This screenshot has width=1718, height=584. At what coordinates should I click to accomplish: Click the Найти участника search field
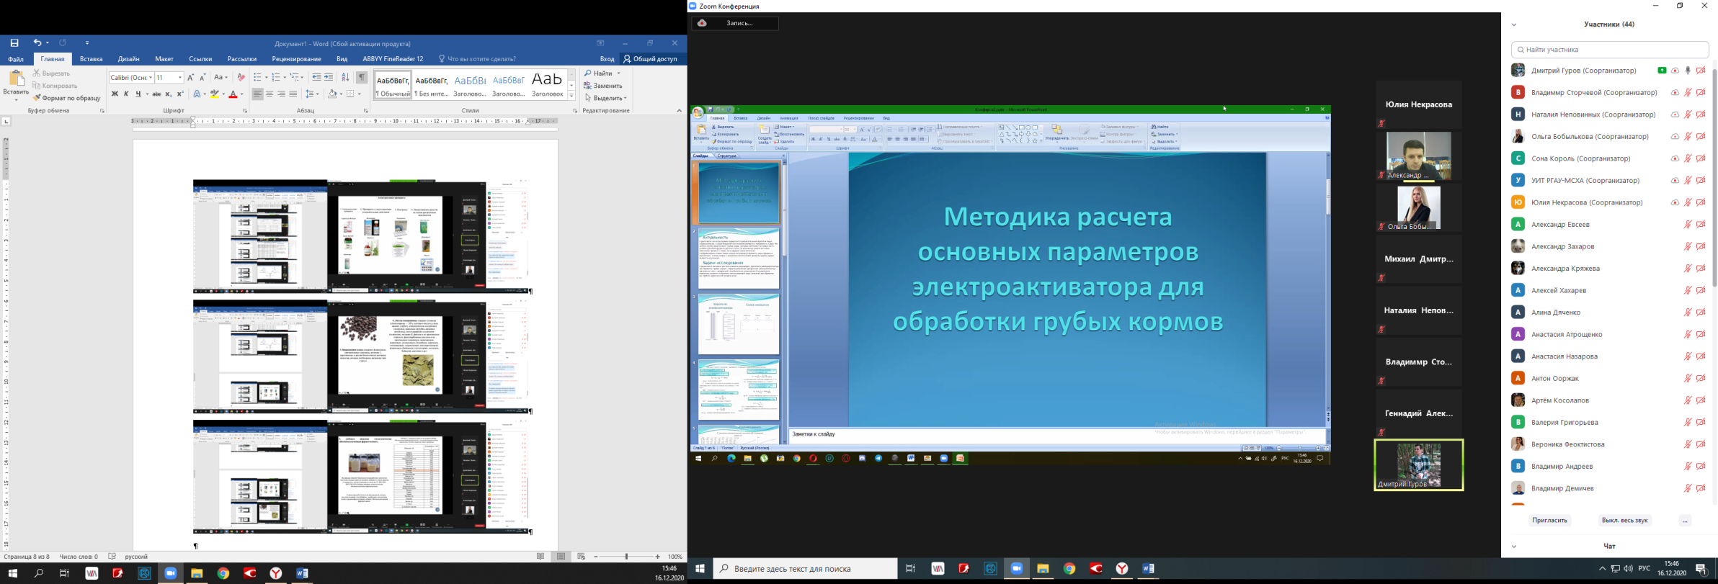click(x=1610, y=50)
